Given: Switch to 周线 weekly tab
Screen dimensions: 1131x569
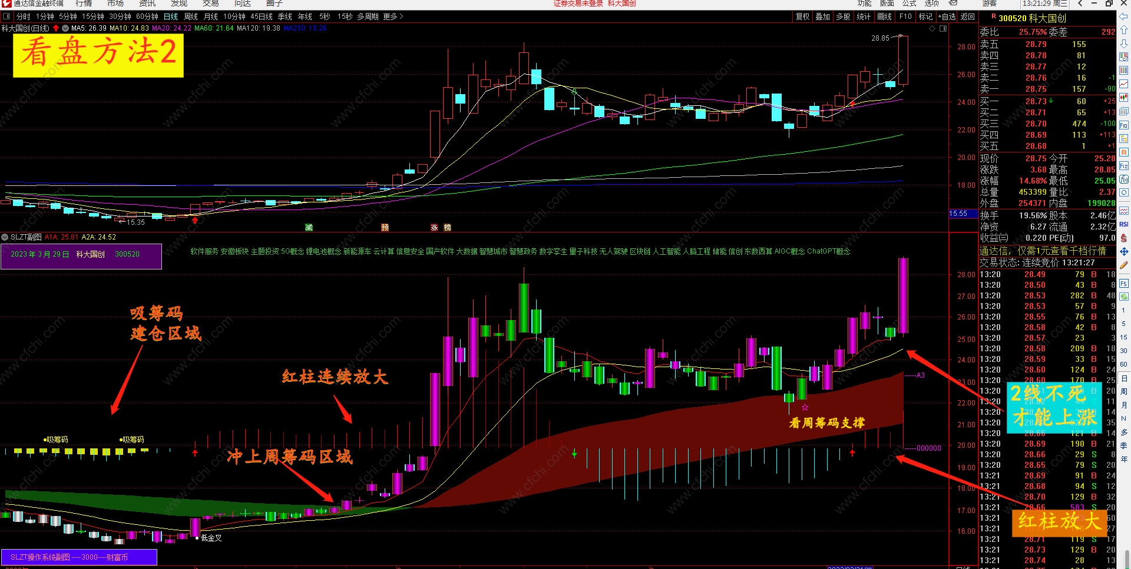Looking at the screenshot, I should pyautogui.click(x=191, y=16).
